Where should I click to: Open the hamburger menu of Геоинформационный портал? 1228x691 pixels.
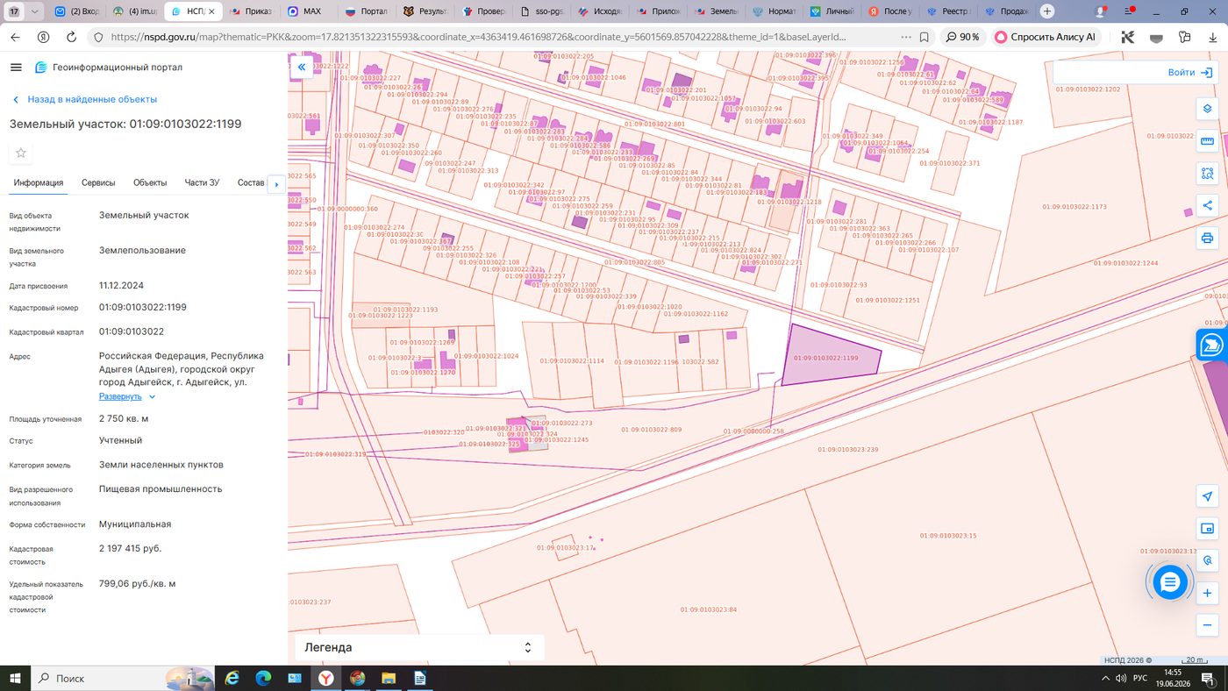coord(16,68)
